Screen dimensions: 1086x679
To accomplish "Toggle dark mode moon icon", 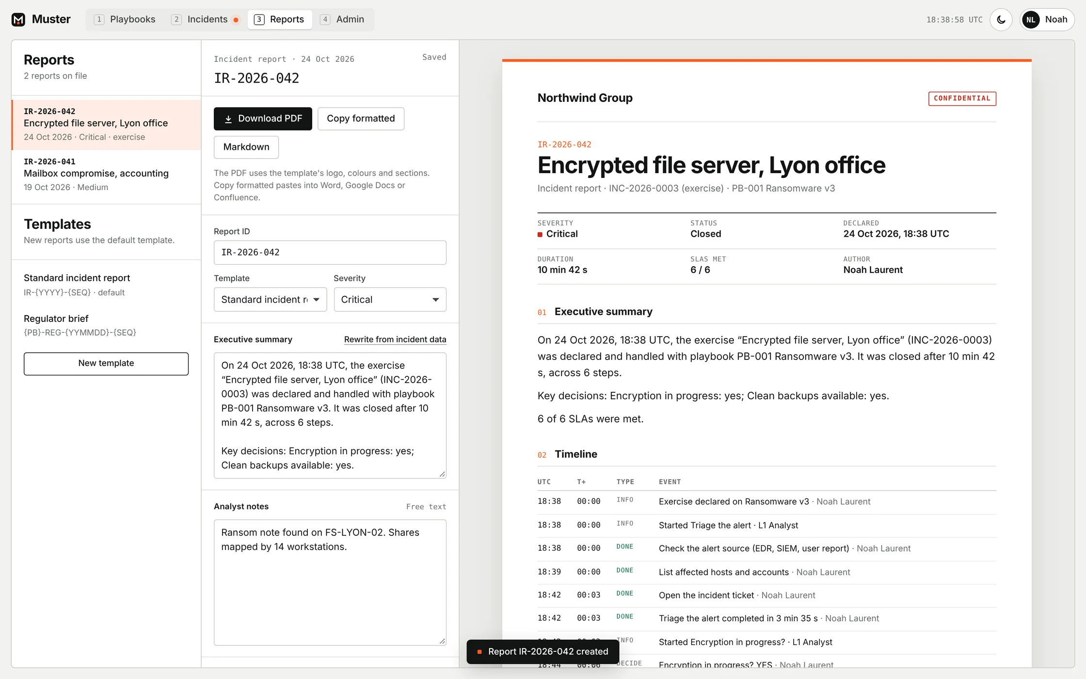I will [x=1001, y=20].
